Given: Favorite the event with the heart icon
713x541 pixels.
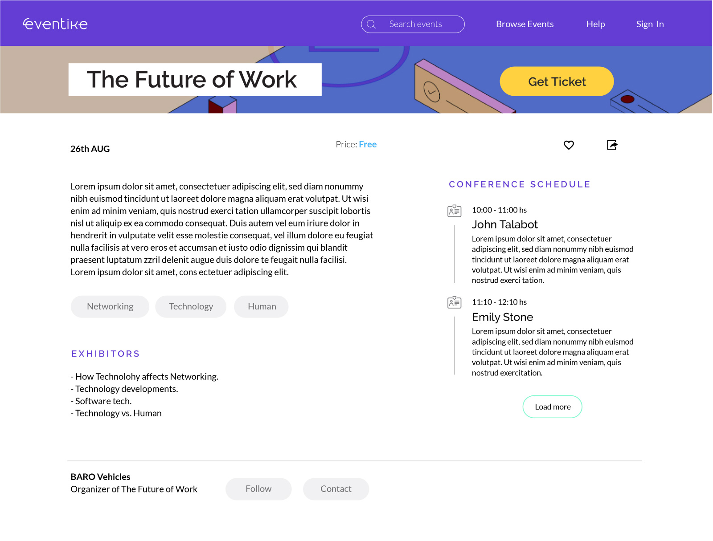Looking at the screenshot, I should [x=569, y=145].
